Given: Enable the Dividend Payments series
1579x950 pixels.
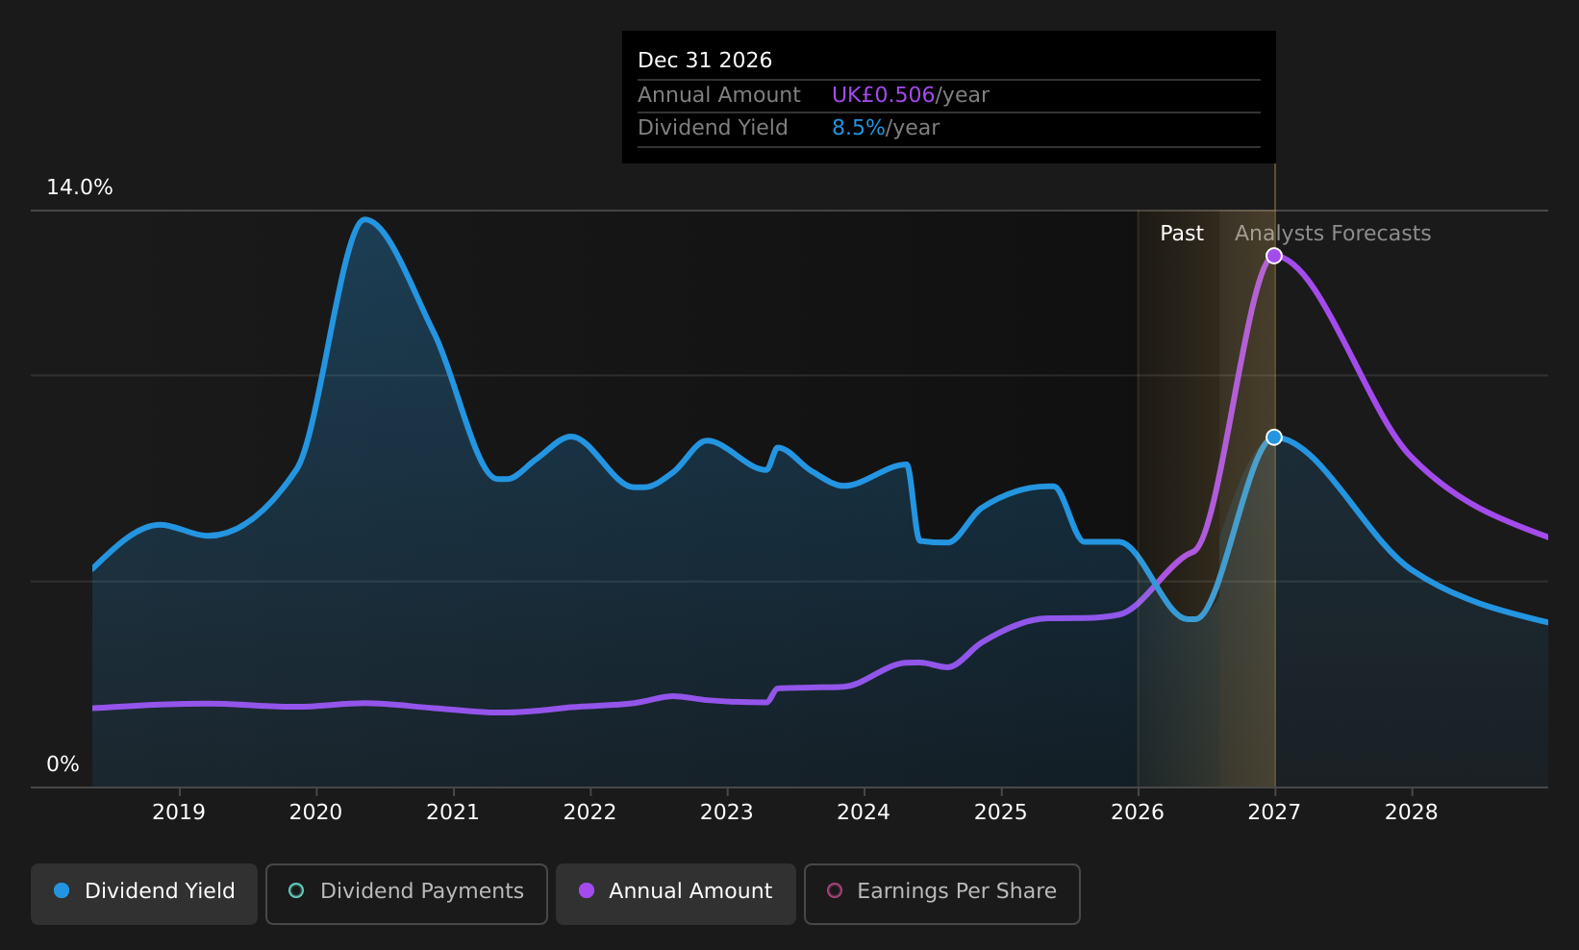Looking at the screenshot, I should click(407, 893).
